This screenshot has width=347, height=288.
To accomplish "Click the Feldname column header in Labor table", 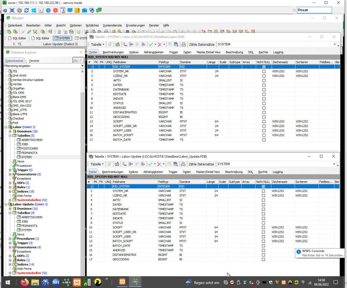I will pos(135,62).
